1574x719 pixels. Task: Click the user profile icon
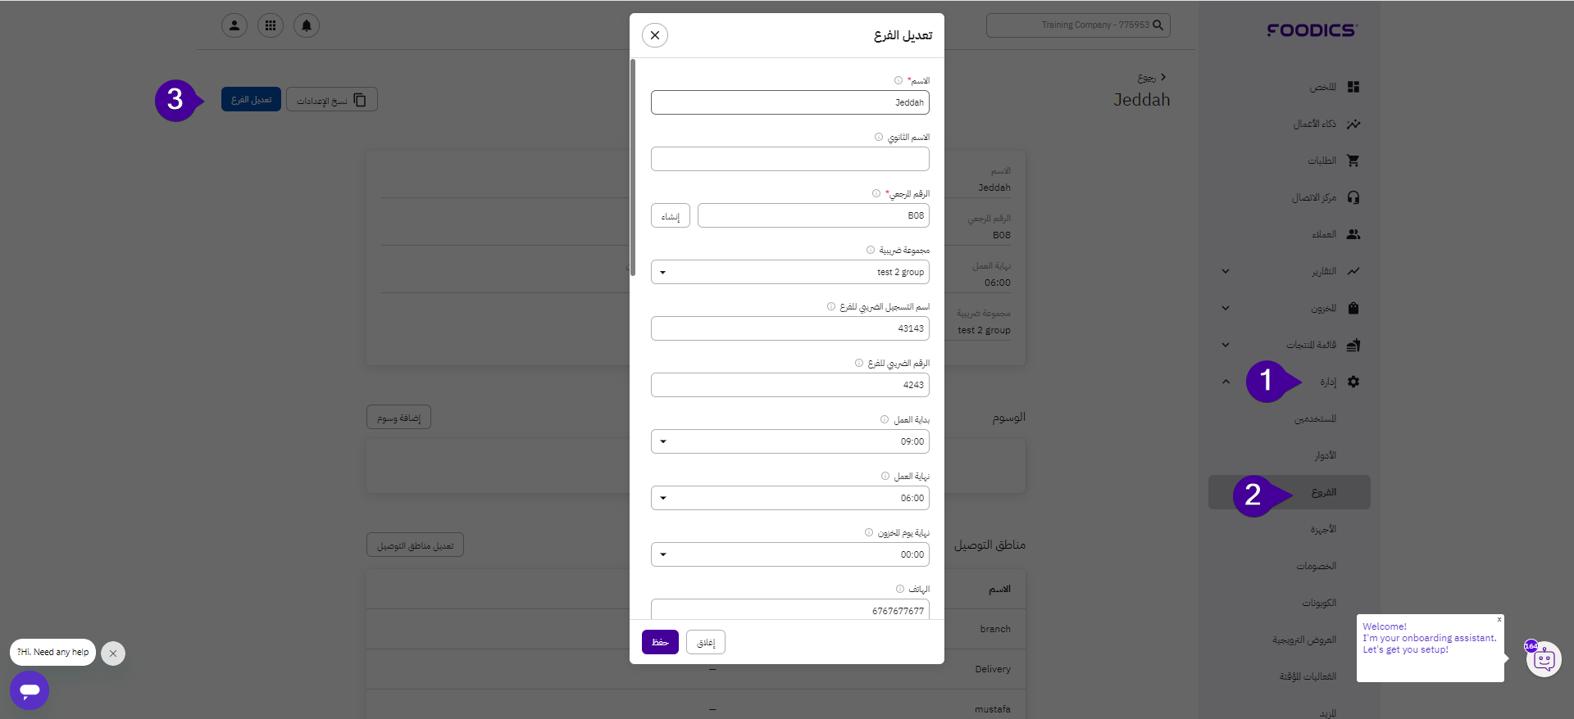pyautogui.click(x=234, y=25)
